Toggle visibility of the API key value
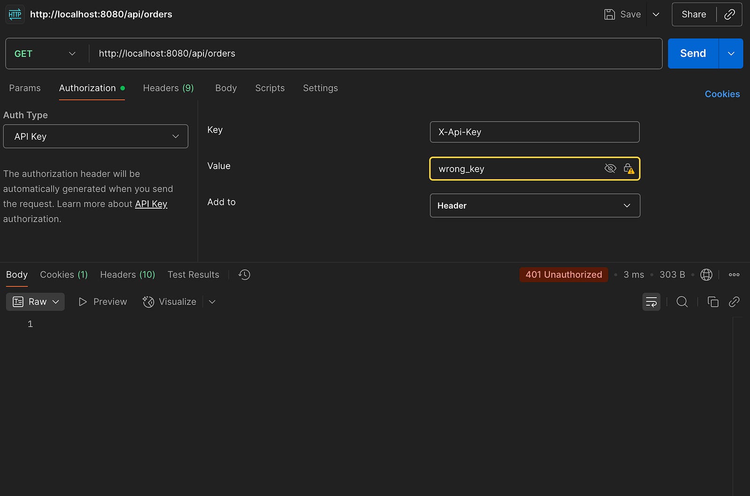 (610, 168)
